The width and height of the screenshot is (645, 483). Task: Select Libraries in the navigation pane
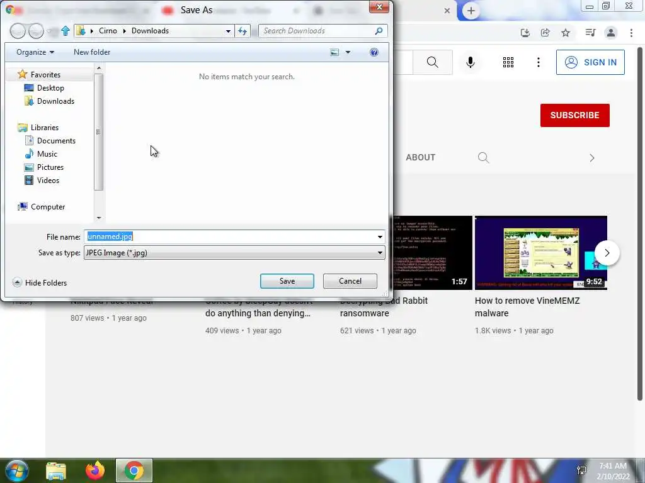[x=38, y=127]
